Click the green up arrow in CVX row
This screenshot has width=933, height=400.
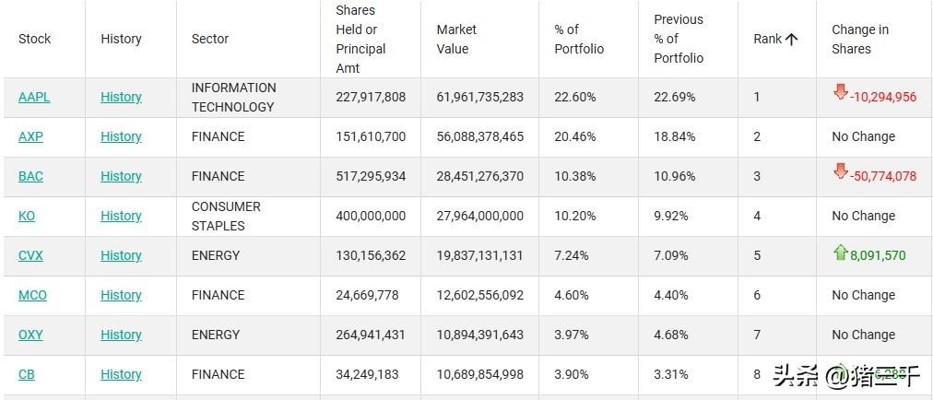(x=840, y=252)
